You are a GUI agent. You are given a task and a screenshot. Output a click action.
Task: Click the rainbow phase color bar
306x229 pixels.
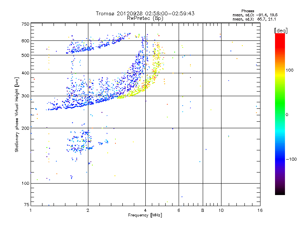point(280,114)
